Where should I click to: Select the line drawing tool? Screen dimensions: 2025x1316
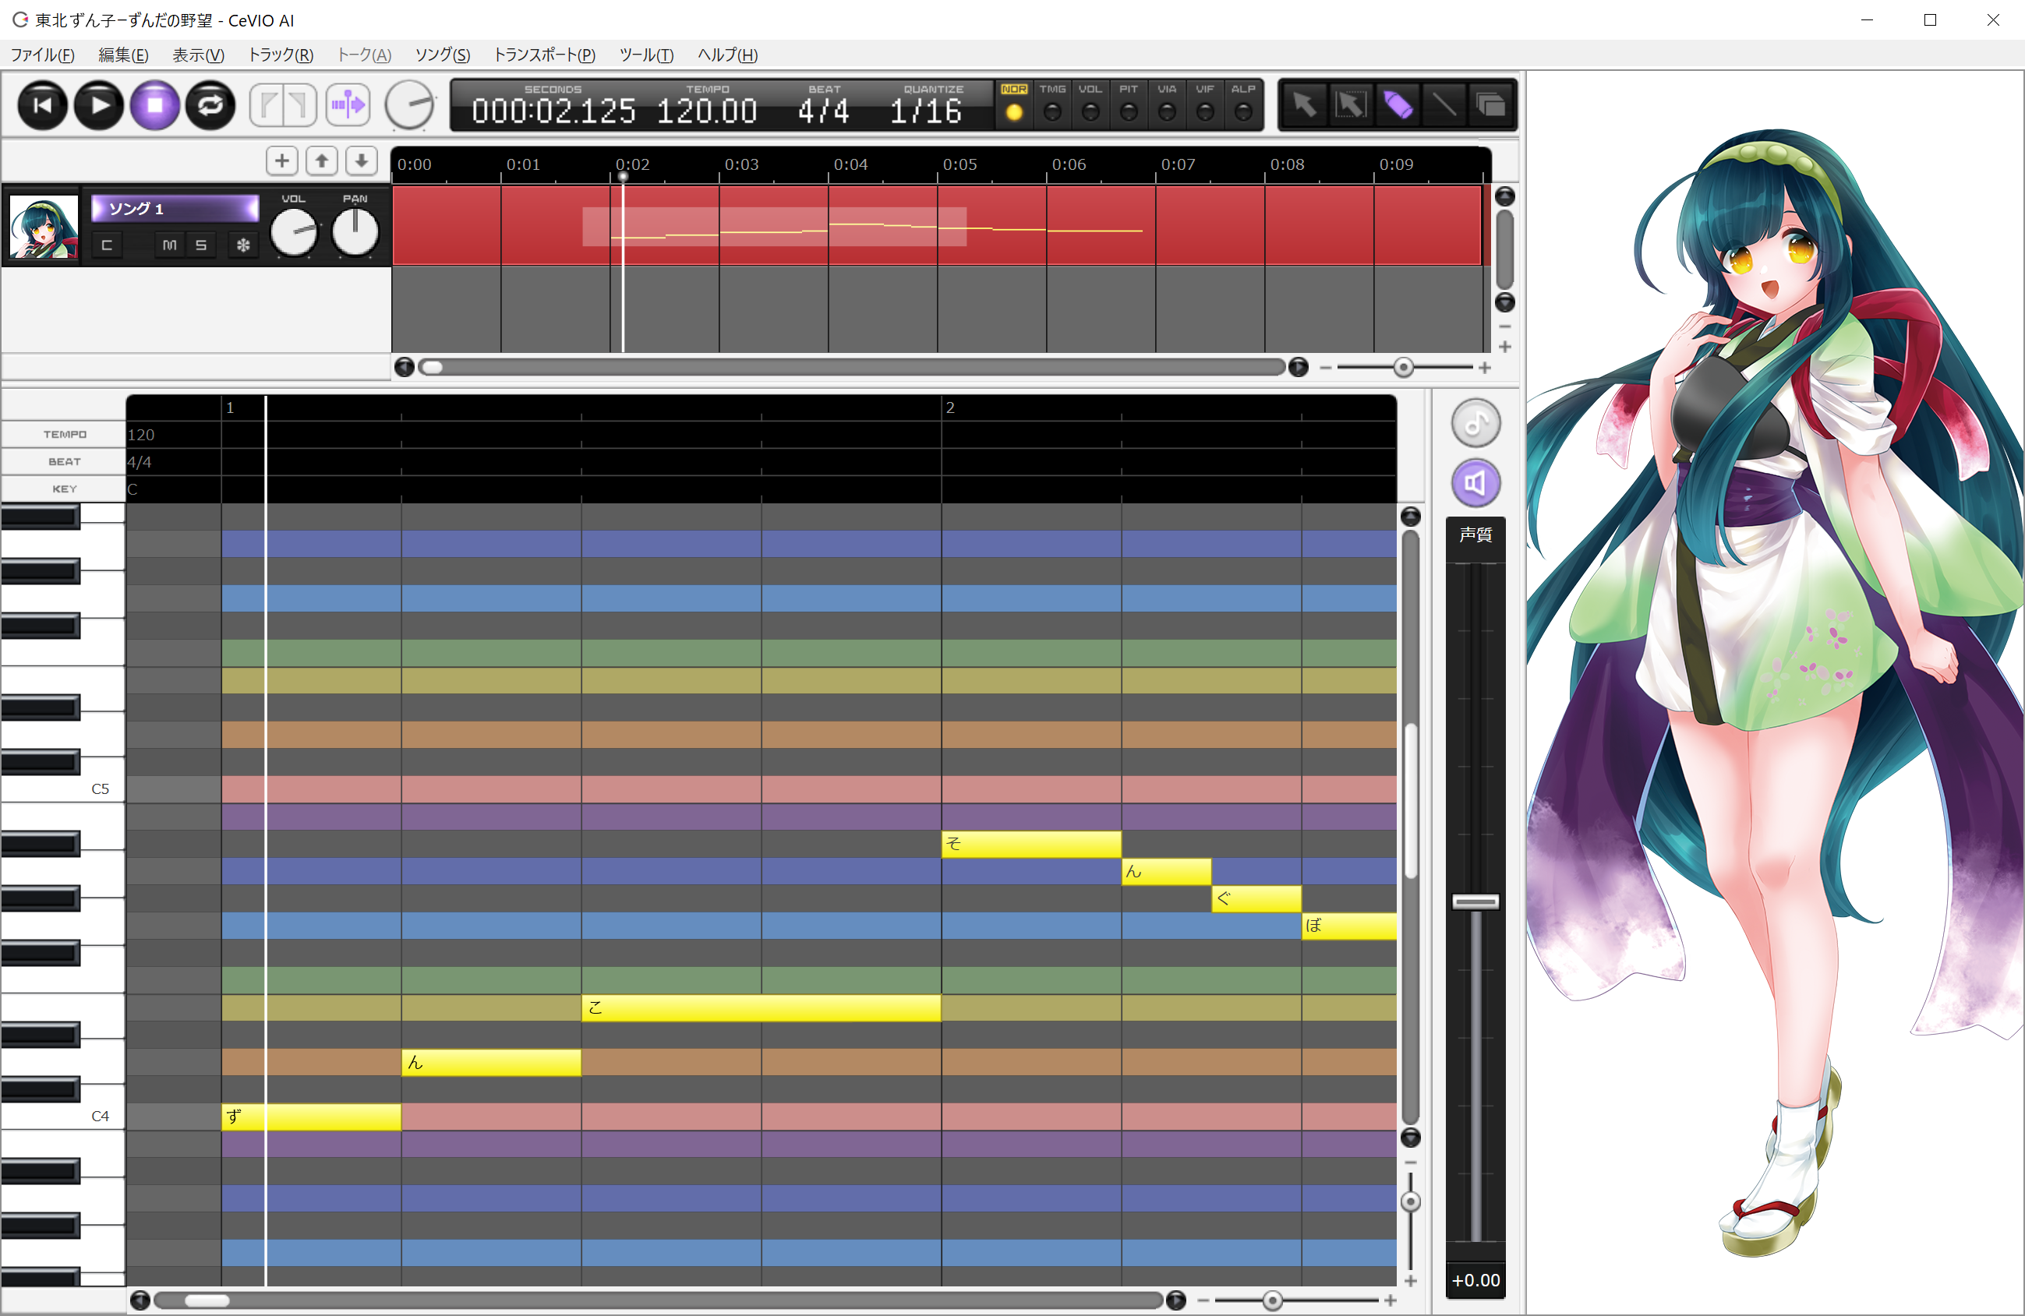click(1444, 105)
